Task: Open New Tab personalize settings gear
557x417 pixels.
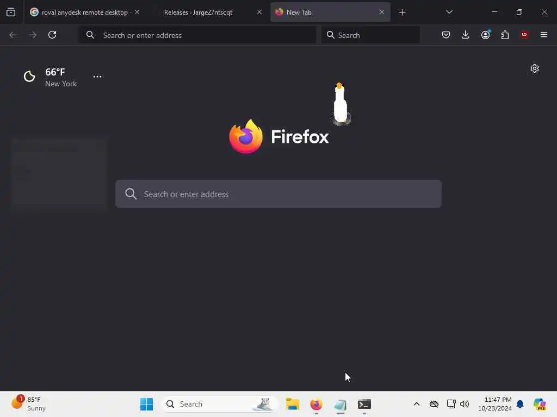Action: click(535, 68)
